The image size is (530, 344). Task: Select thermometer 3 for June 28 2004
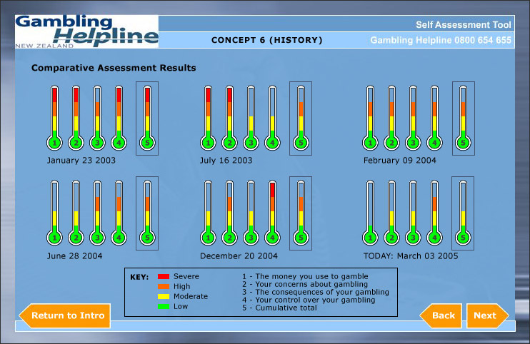tap(97, 213)
